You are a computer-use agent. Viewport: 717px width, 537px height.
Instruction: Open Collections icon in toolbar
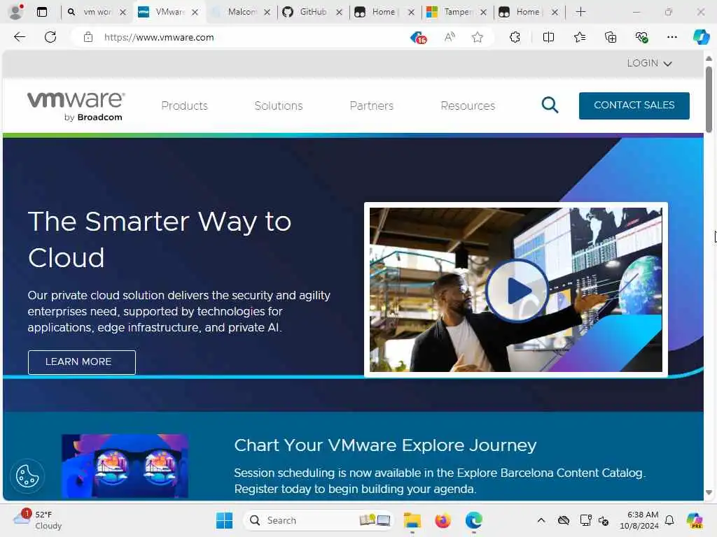click(x=611, y=37)
